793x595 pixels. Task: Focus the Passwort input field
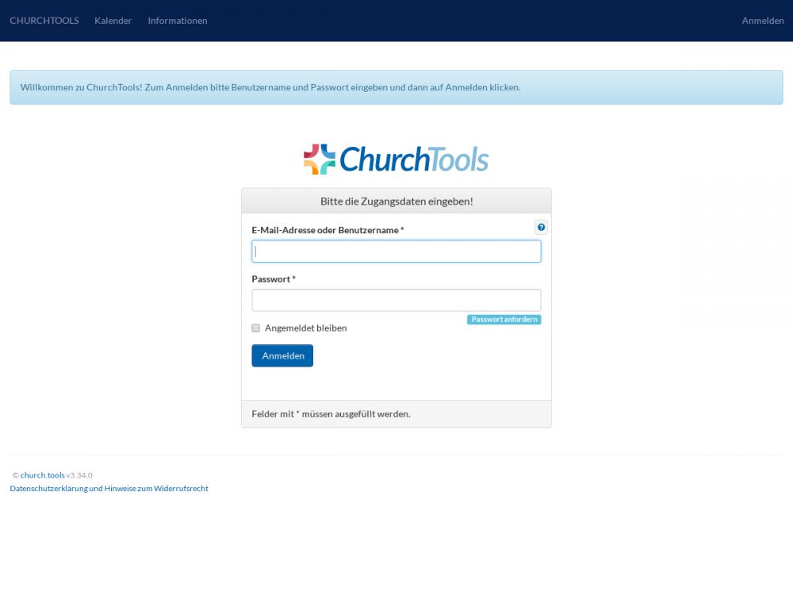click(396, 300)
